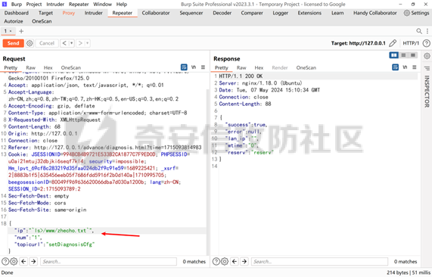This screenshot has height=277, width=432.
Task: Switch to the Logger tab
Action: tap(281, 13)
